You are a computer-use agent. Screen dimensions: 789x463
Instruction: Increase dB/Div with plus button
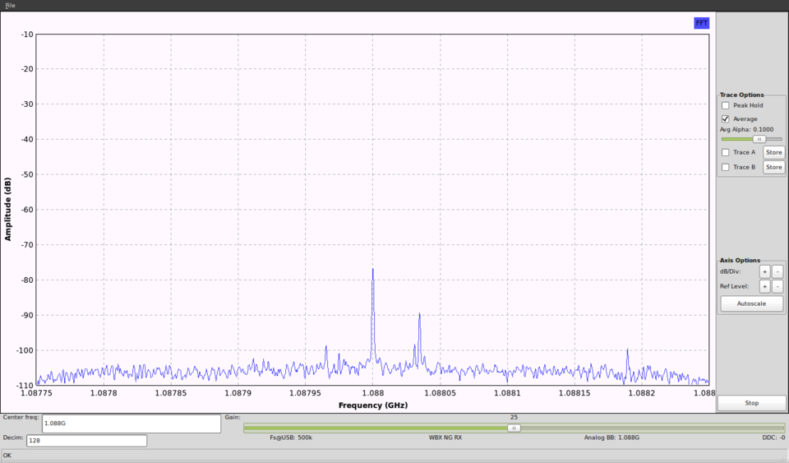point(764,271)
